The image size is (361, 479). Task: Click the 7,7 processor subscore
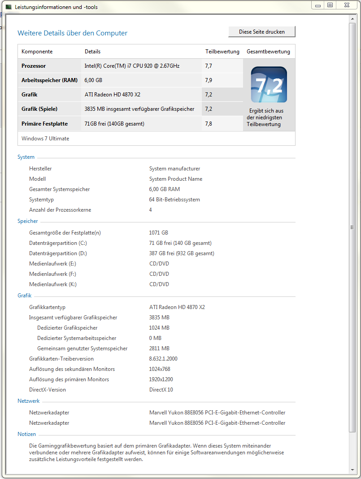[x=209, y=66]
